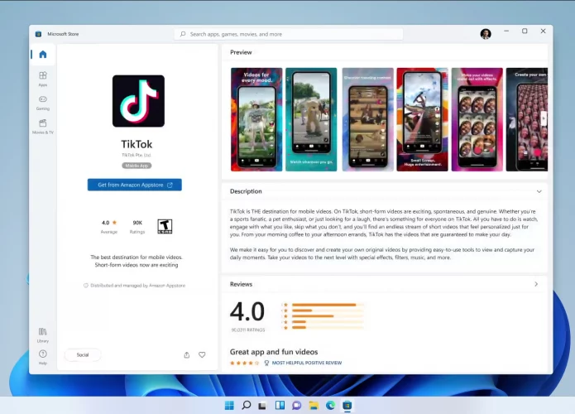The width and height of the screenshot is (575, 414).
Task: Click the Teen ESRB rating badge
Action: tap(165, 226)
